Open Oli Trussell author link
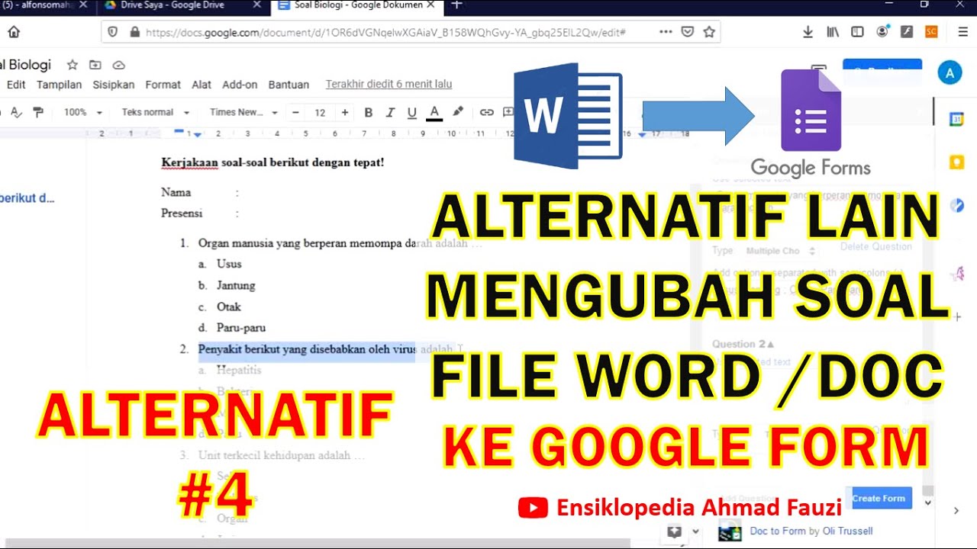The height and width of the screenshot is (549, 977). 847,531
